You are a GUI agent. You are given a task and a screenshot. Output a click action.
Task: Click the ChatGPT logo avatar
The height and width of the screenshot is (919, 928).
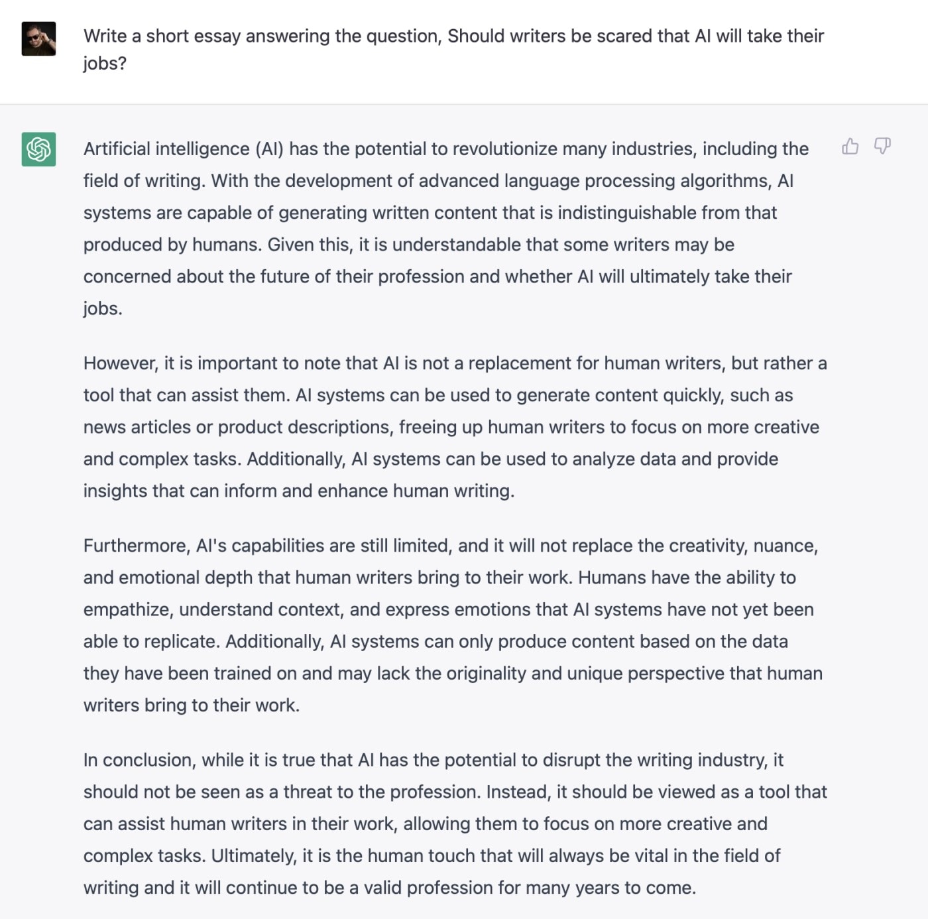(38, 149)
